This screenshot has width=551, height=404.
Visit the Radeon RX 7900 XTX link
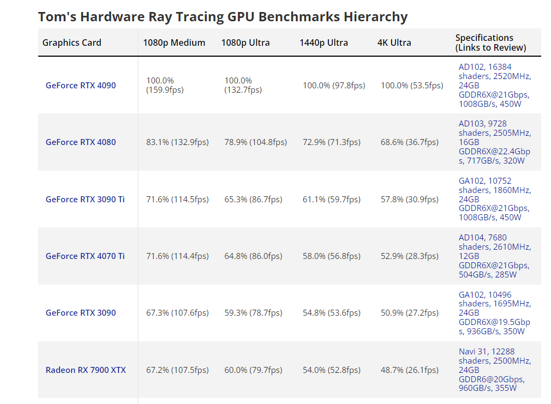(86, 370)
